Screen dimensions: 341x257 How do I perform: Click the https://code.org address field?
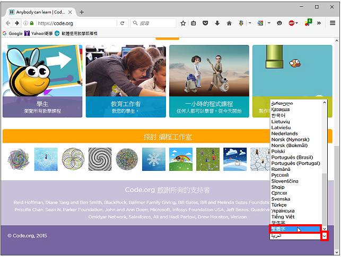click(77, 23)
